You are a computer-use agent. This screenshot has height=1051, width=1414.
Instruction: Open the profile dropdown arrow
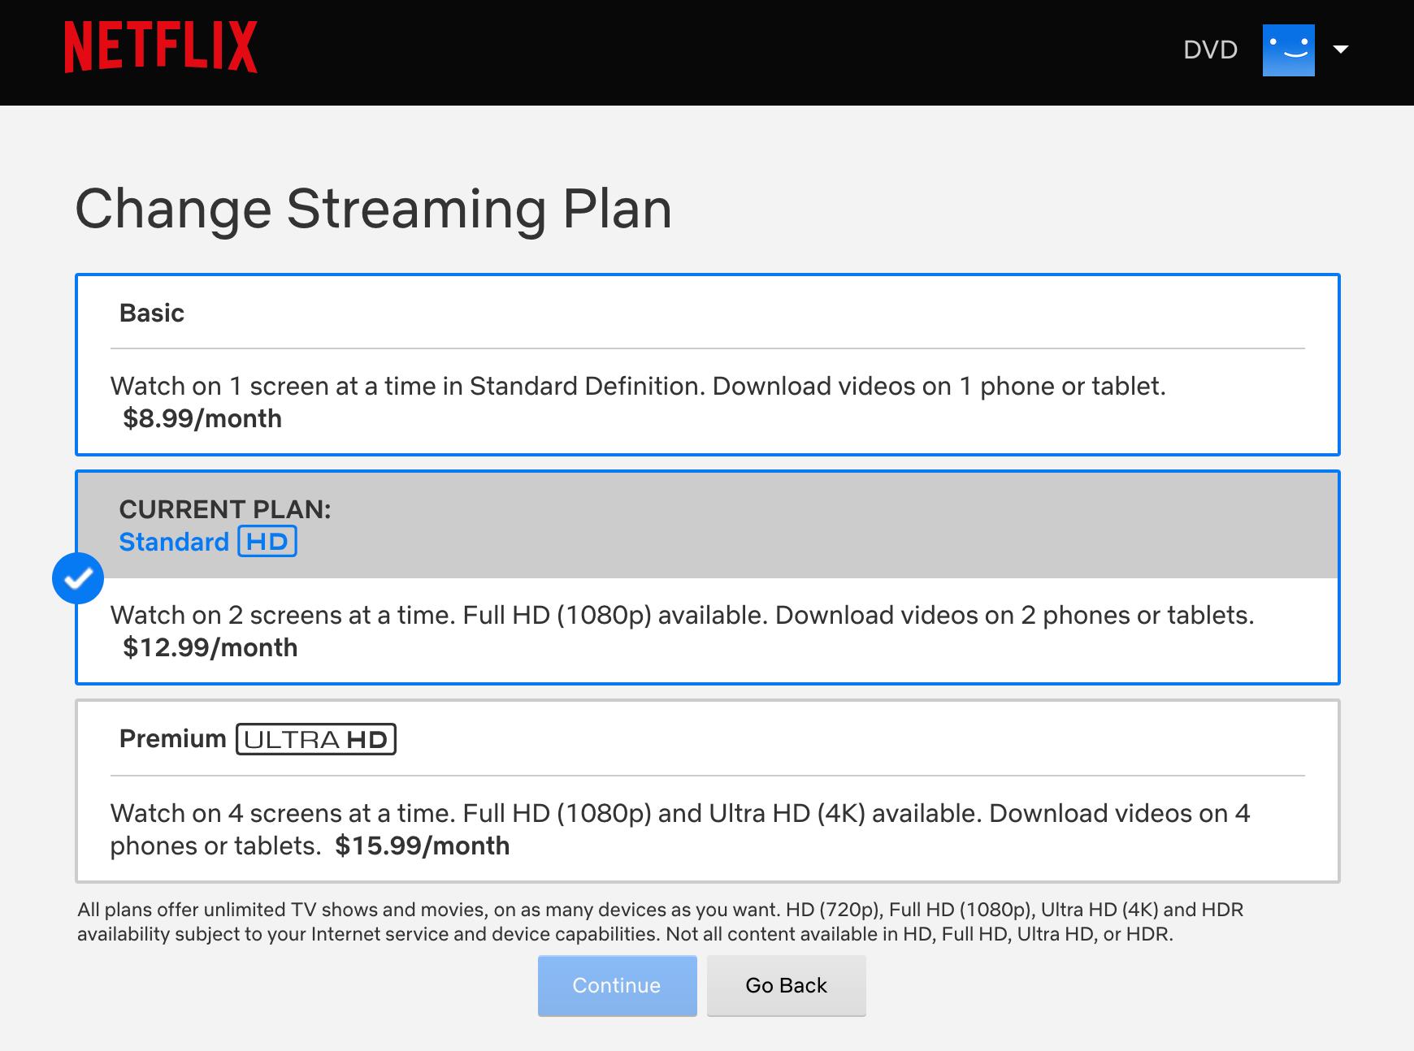click(1341, 50)
